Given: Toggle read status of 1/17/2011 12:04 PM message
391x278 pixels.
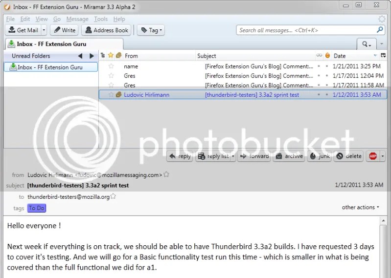Looking at the screenshot, I should coord(319,76).
